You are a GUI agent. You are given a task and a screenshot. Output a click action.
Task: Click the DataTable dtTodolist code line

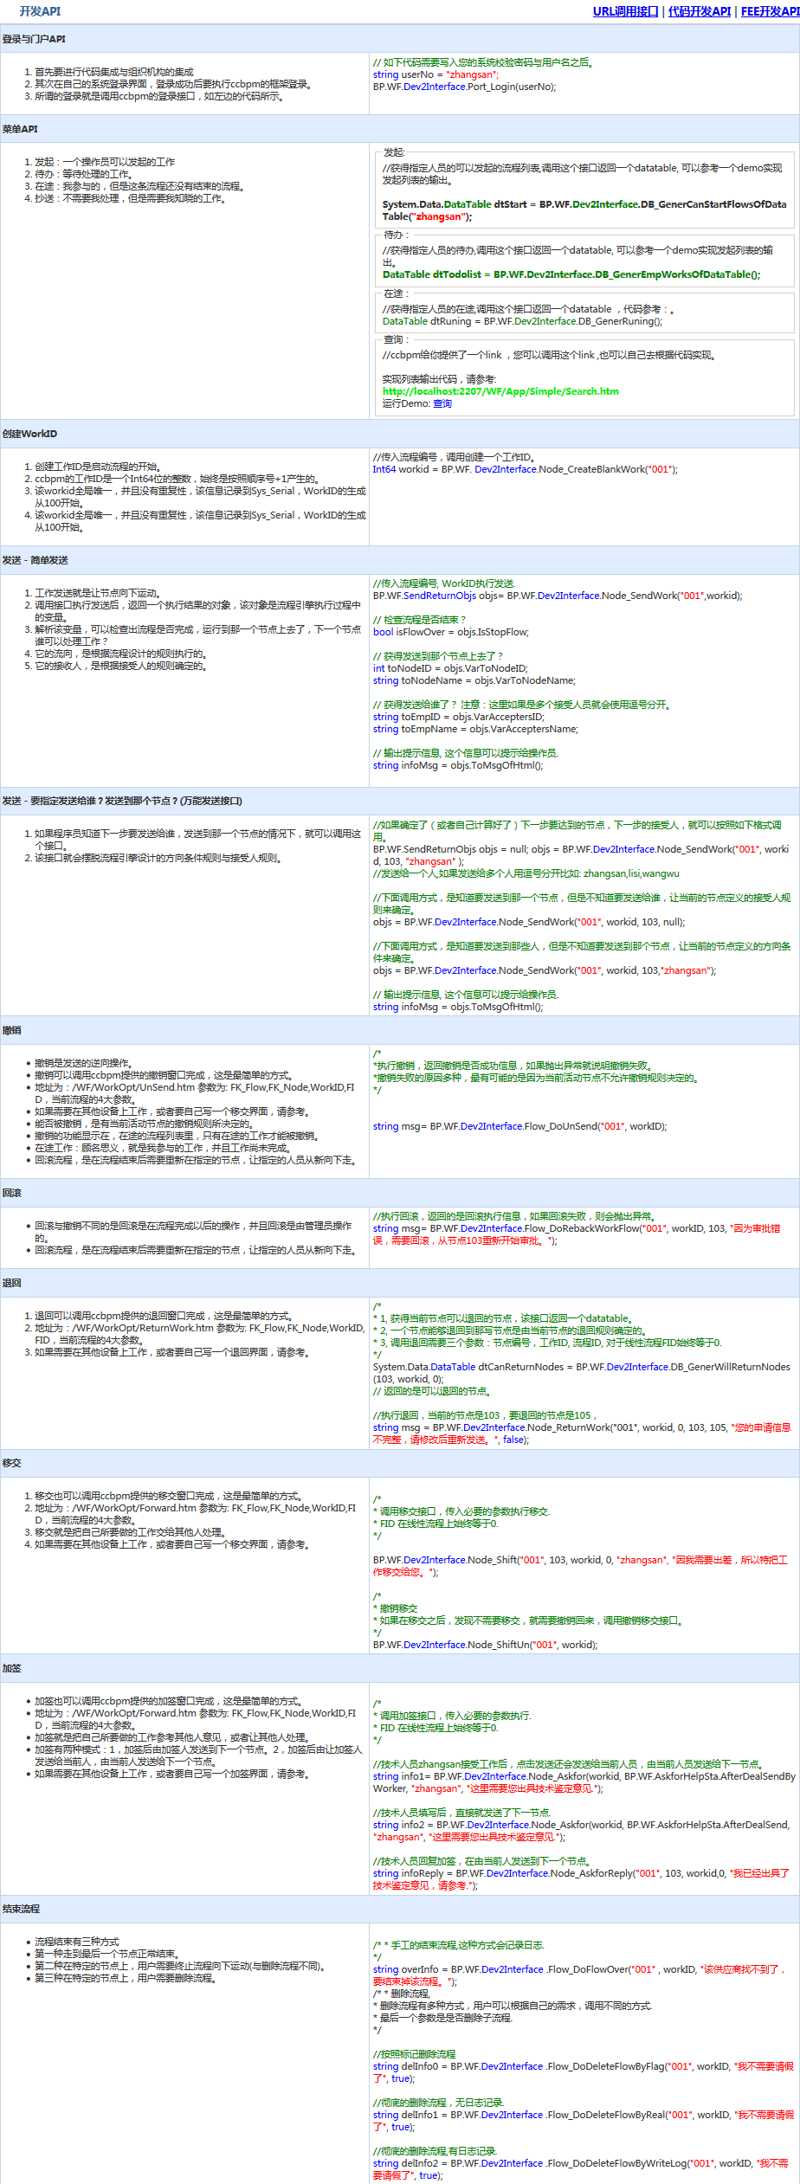tap(571, 274)
